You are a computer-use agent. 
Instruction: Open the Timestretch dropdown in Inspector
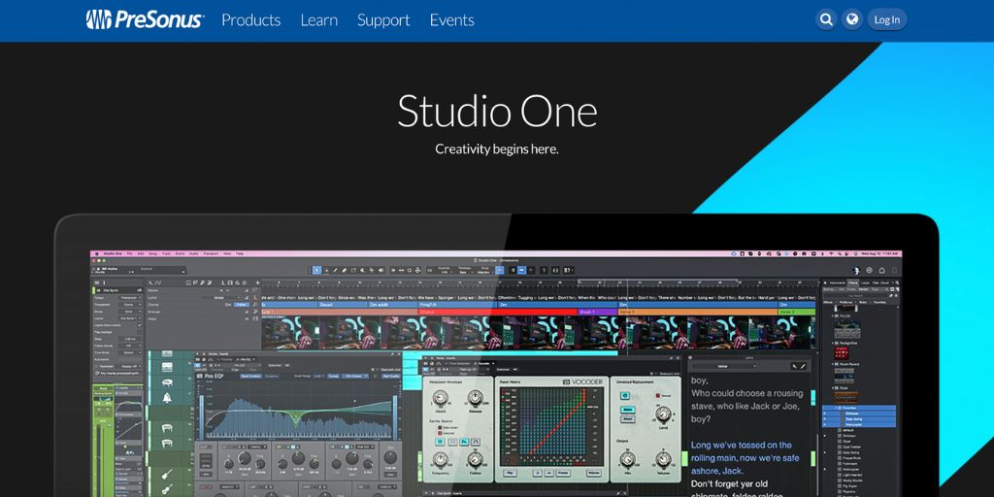point(130,304)
